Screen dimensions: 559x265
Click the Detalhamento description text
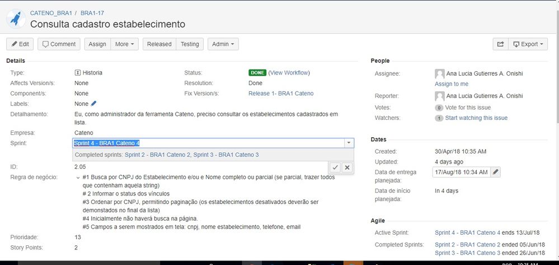[x=206, y=118]
